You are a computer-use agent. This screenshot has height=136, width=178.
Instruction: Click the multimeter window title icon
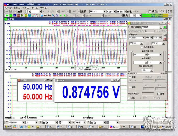19,80
